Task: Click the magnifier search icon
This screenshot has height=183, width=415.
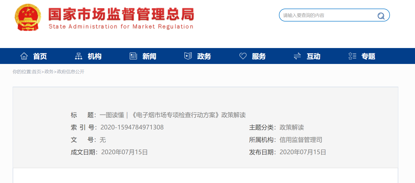Action: [x=381, y=16]
